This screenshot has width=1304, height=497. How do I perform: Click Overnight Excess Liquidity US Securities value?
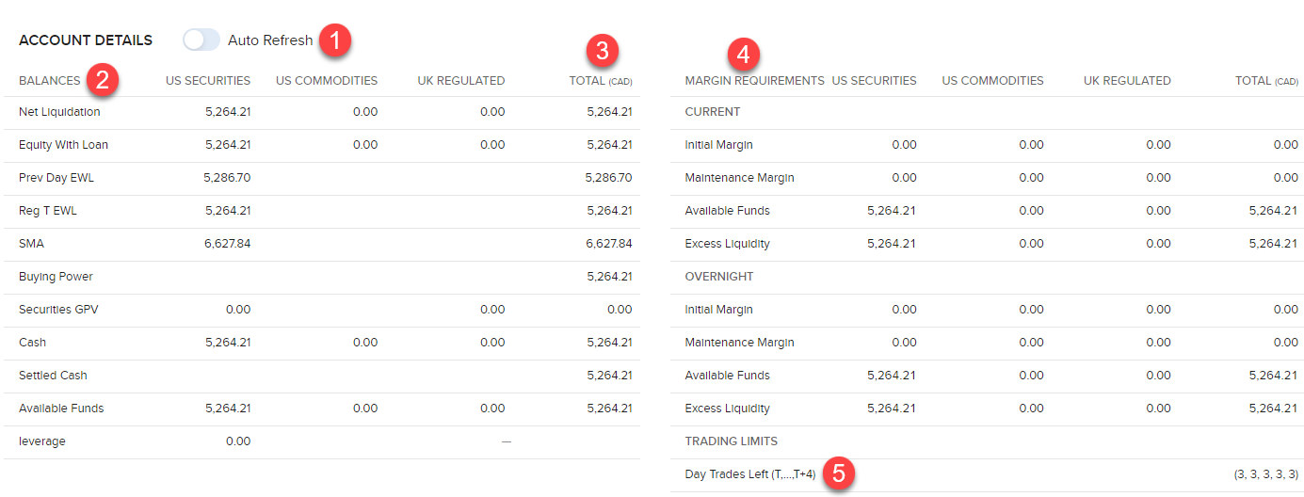click(893, 409)
